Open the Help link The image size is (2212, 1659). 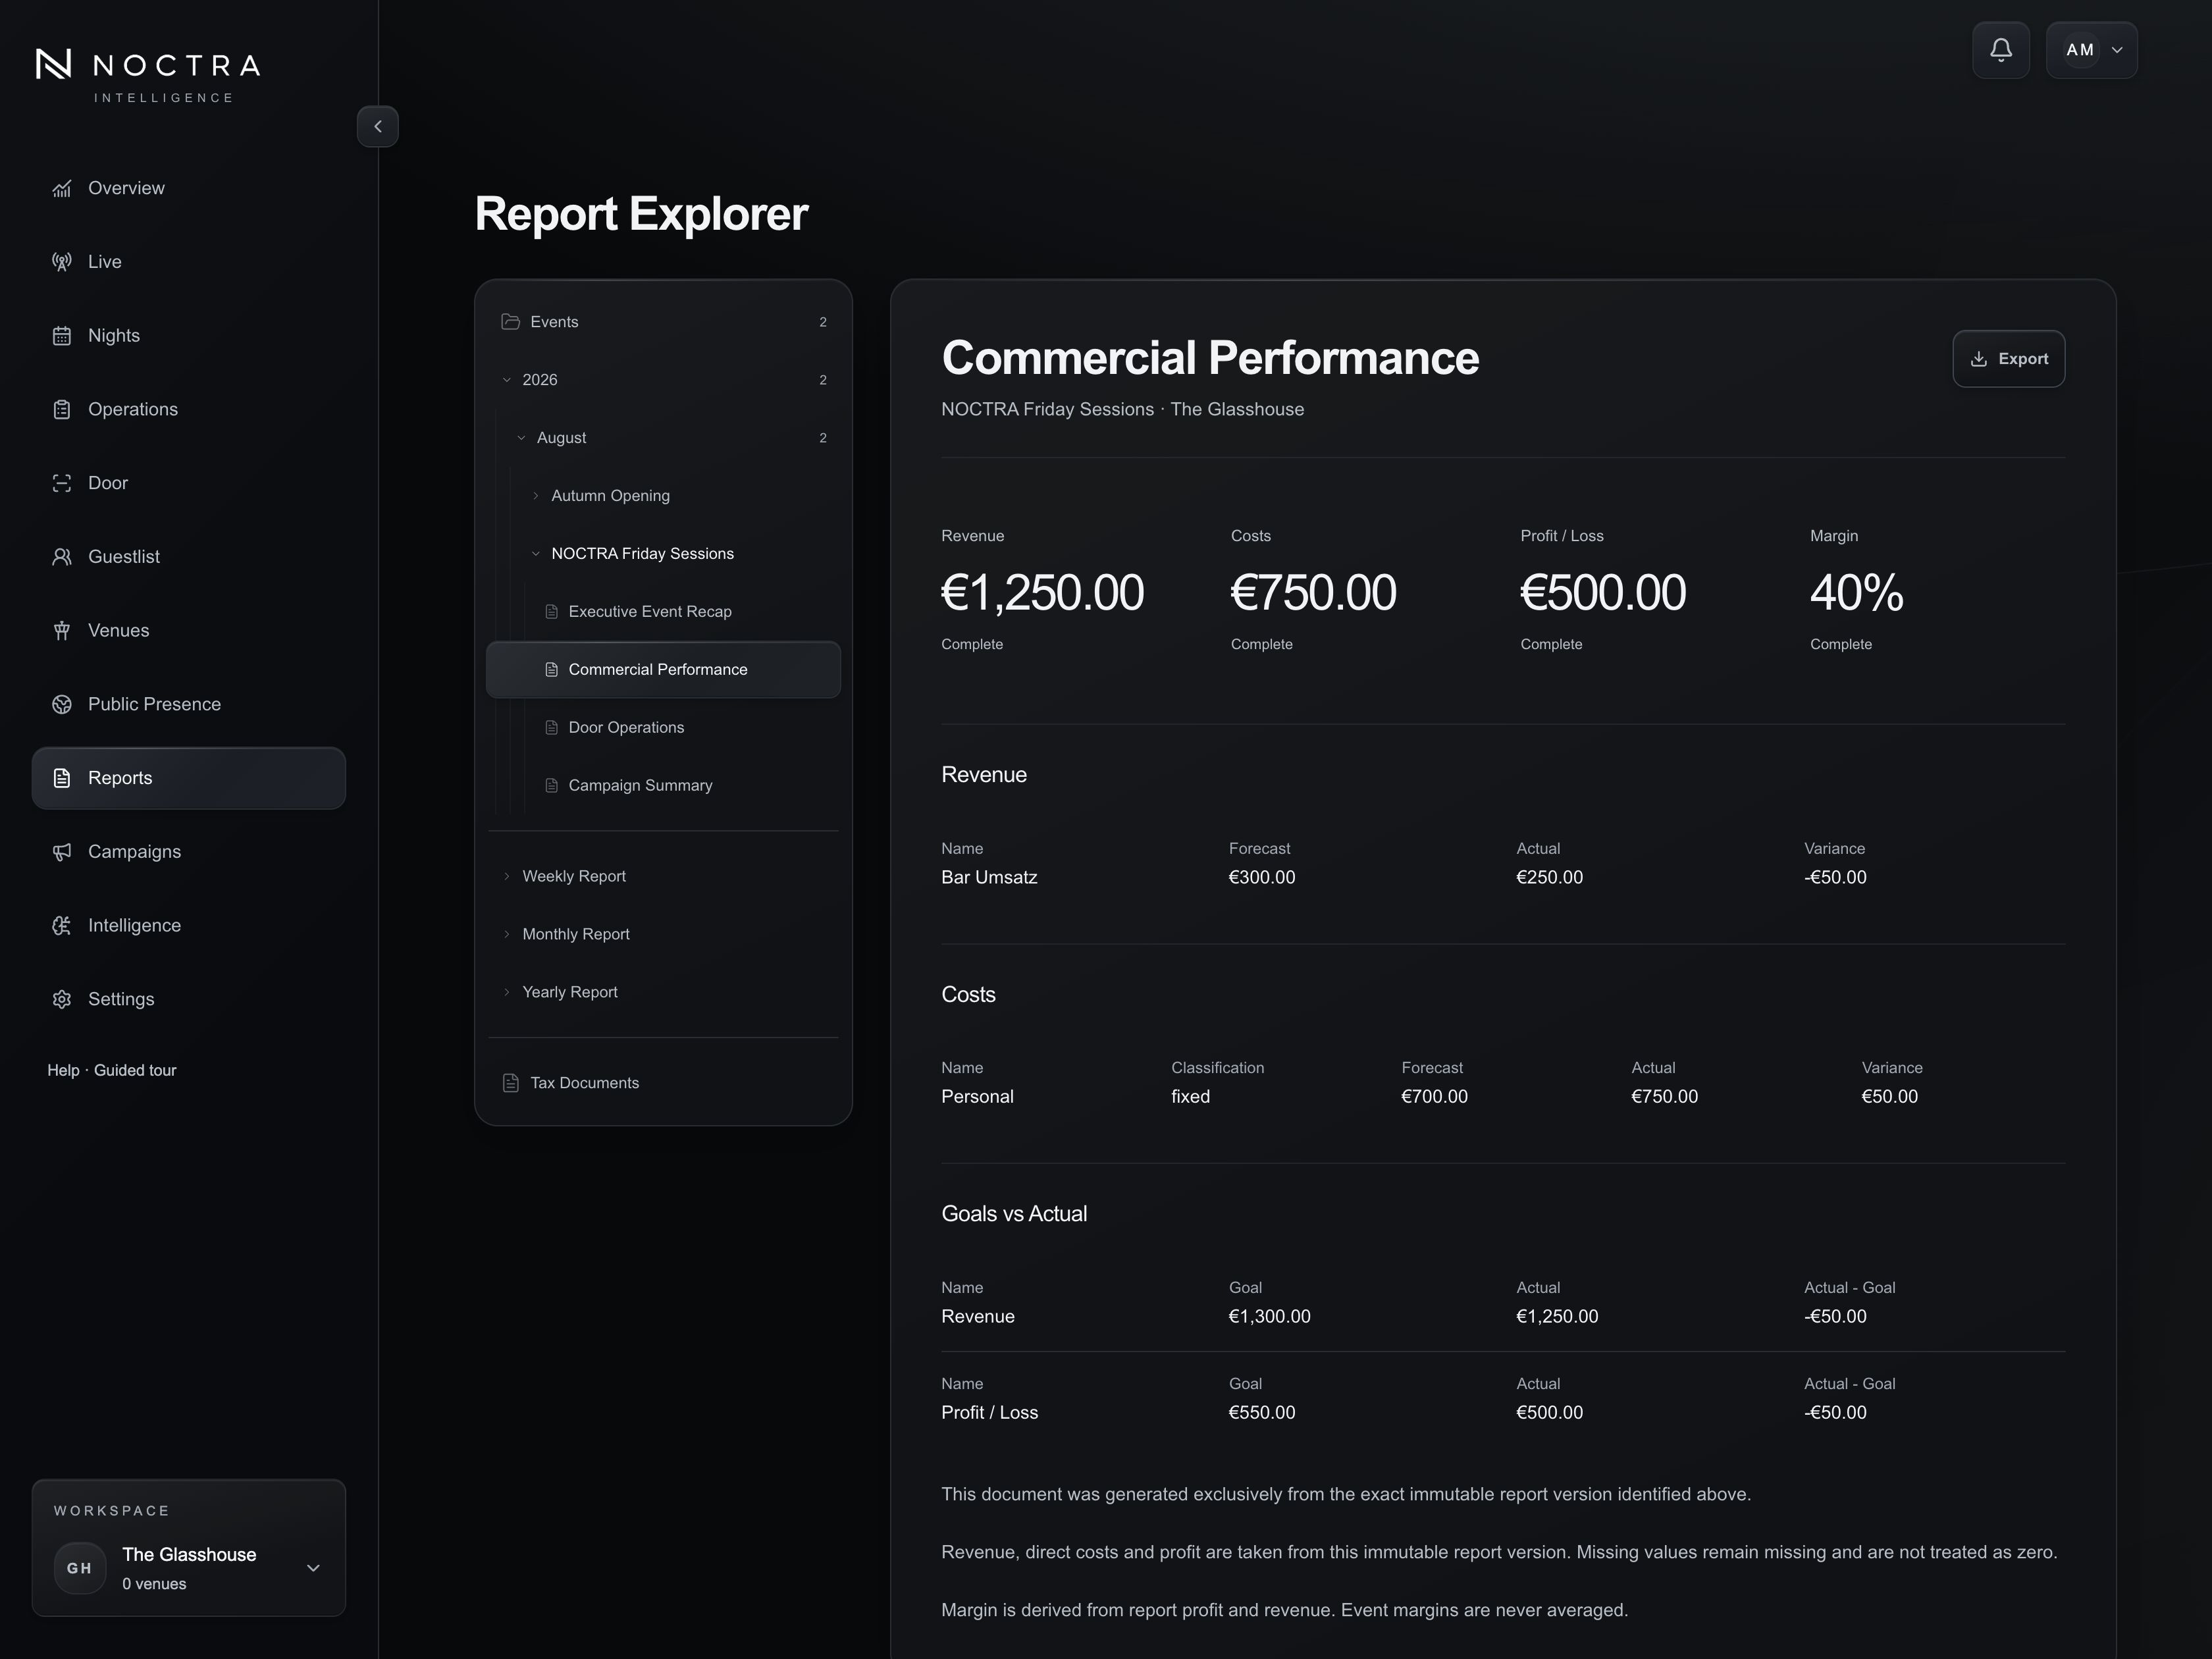point(63,1070)
